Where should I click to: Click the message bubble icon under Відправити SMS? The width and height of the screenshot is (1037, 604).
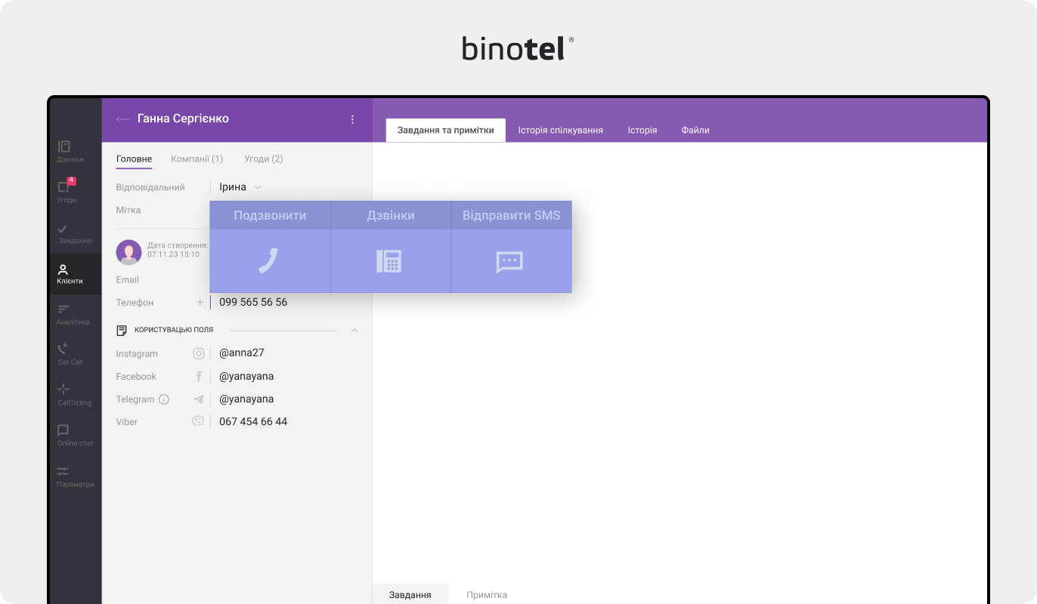click(509, 262)
